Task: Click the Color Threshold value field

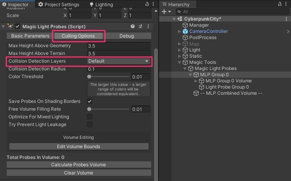Action: click(140, 77)
